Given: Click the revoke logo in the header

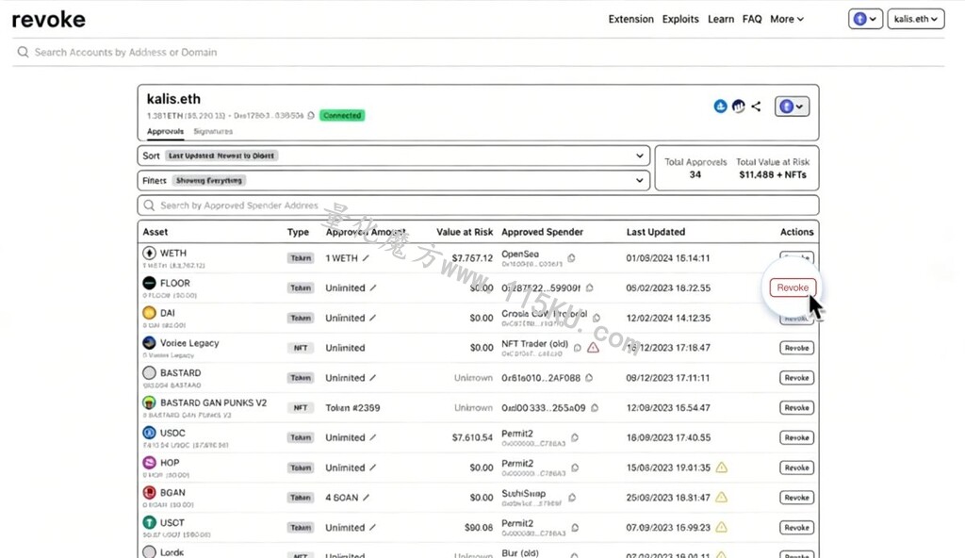Looking at the screenshot, I should point(49,19).
